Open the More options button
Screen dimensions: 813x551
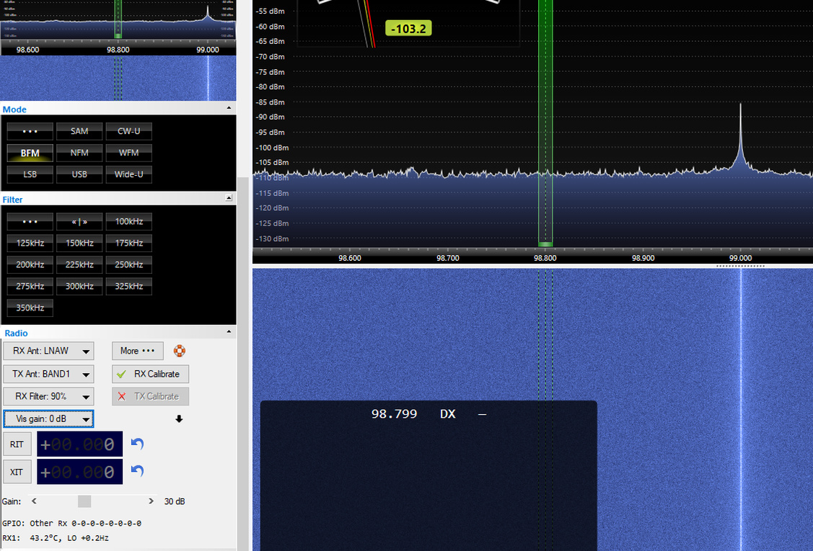(x=137, y=351)
